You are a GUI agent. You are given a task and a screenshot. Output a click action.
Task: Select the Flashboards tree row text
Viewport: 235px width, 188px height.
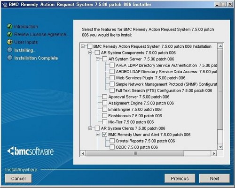135,116
